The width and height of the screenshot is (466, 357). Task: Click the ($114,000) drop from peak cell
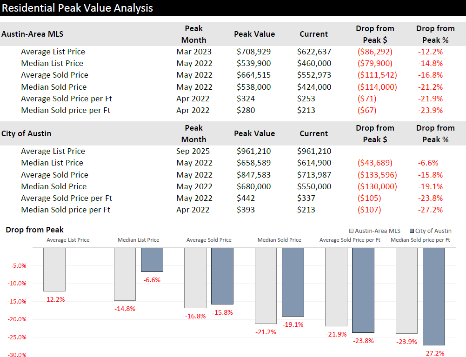377,87
